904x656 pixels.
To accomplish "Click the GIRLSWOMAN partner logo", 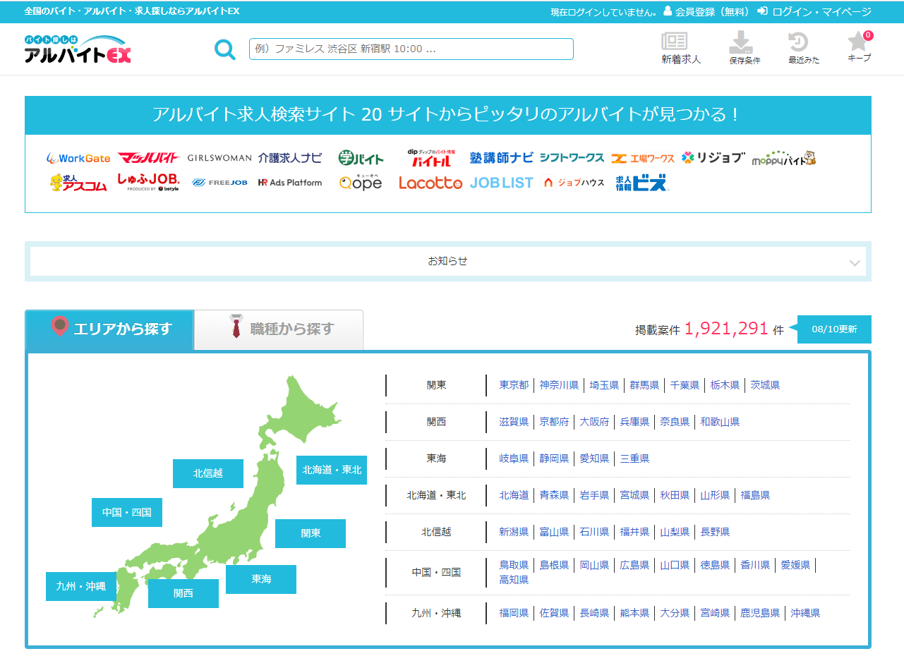I will point(219,158).
